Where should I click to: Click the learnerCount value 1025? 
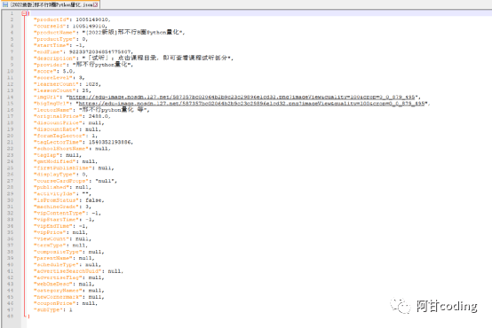click(92, 84)
